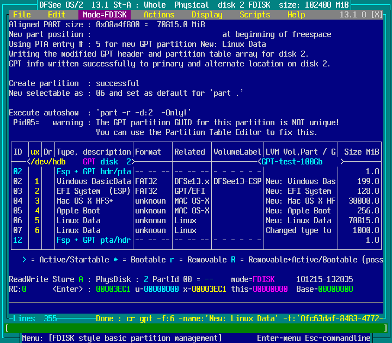This screenshot has width=392, height=343.
Task: Open the Edit menu
Action: tap(57, 15)
